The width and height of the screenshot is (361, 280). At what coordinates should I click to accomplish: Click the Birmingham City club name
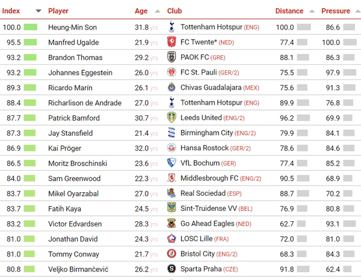point(207,133)
